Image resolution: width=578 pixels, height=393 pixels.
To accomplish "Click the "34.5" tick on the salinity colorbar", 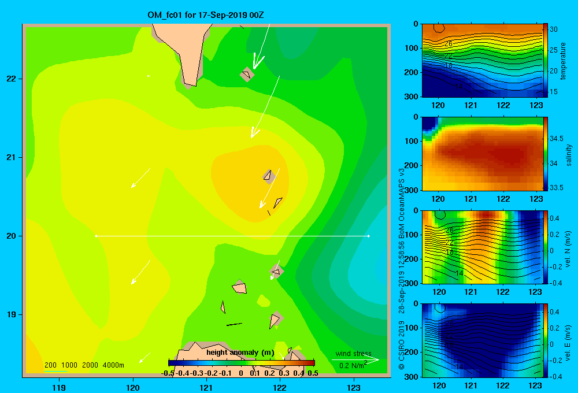I will coord(557,139).
